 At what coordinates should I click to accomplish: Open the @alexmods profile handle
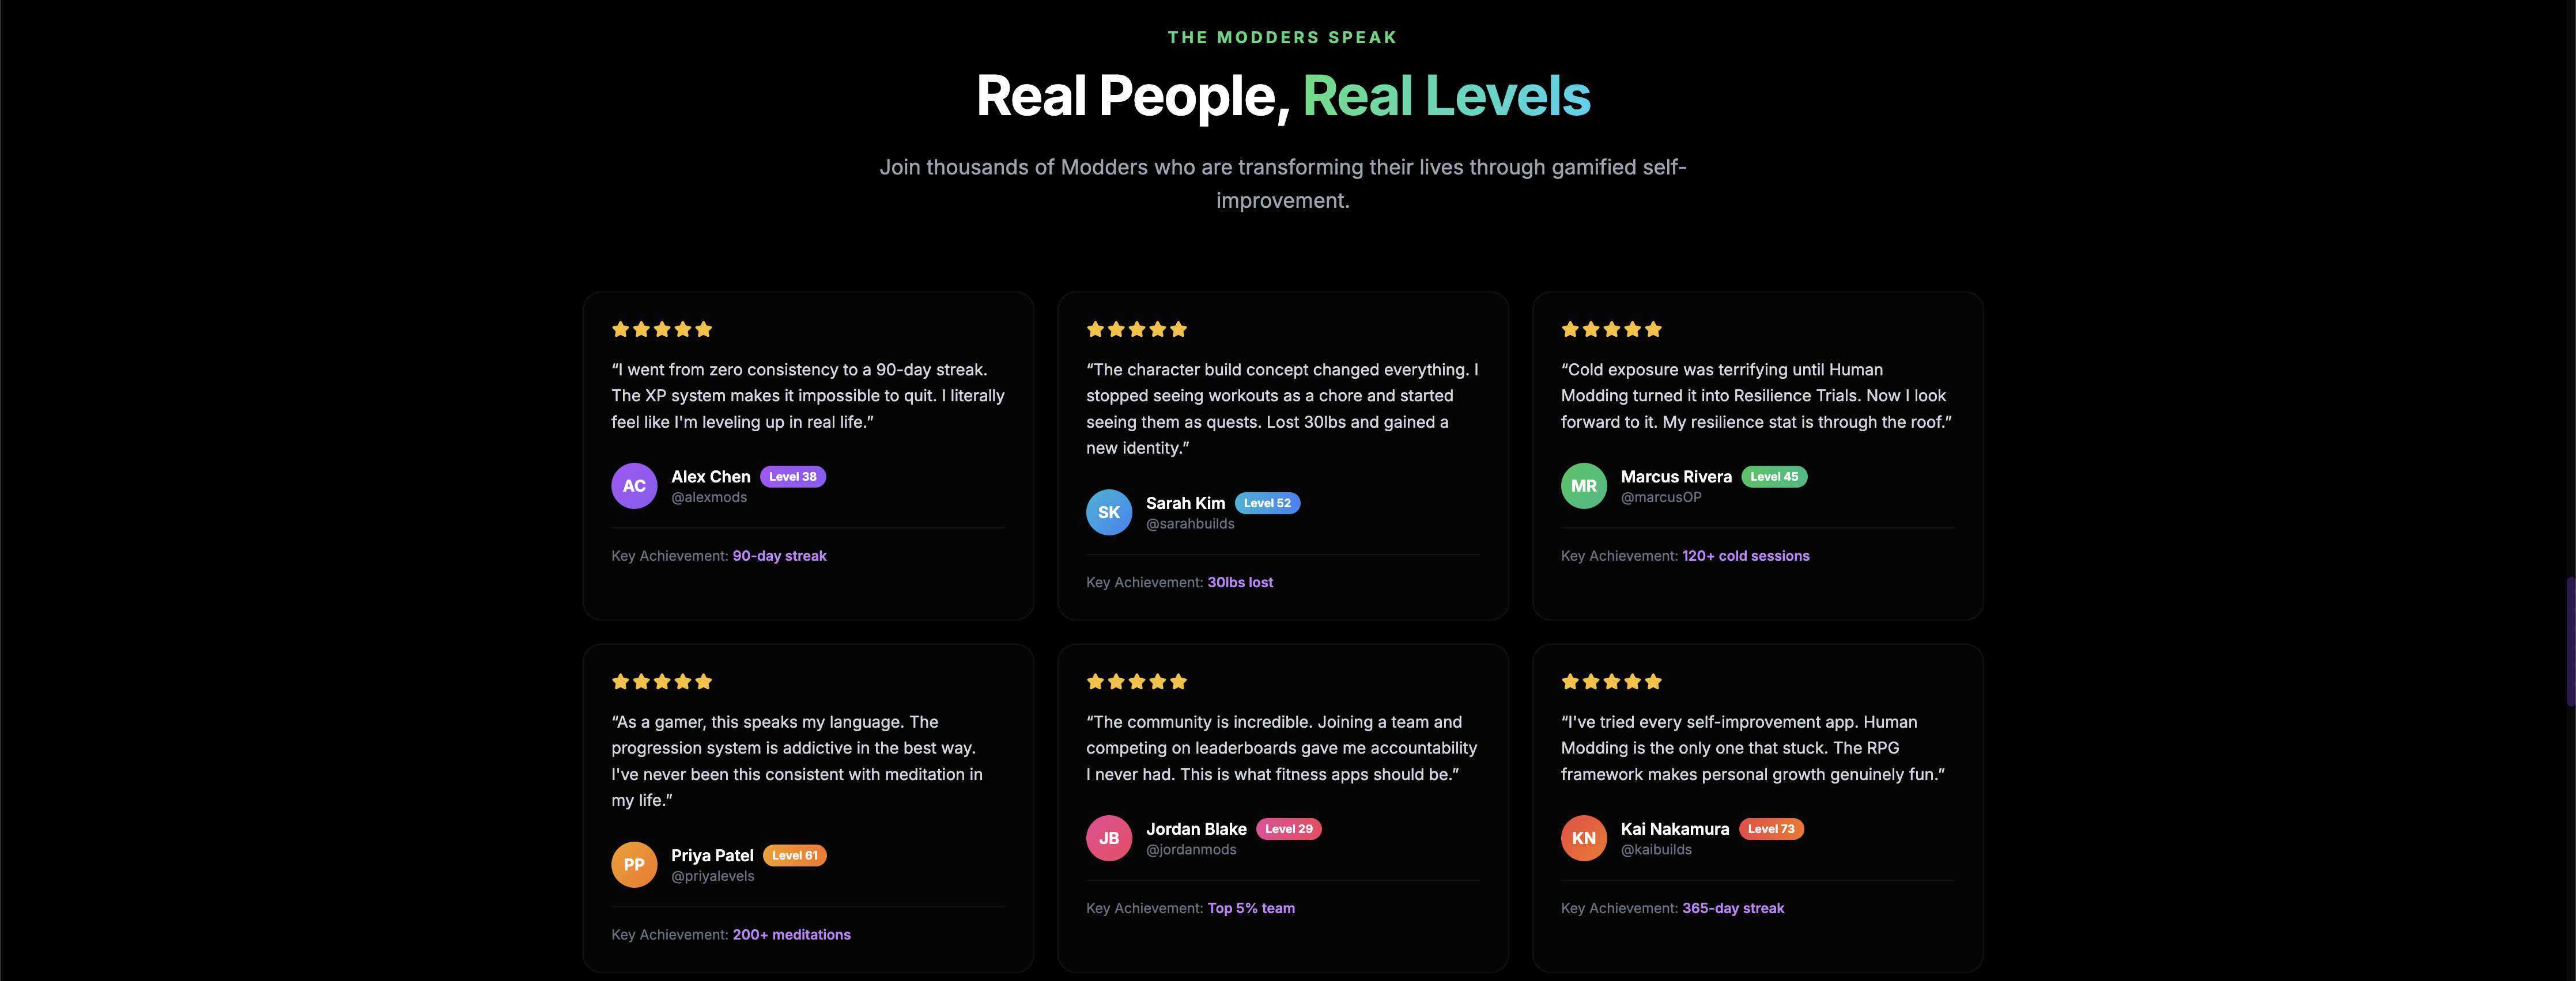tap(710, 496)
